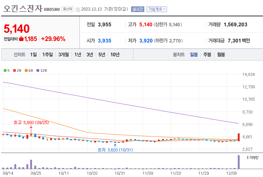The image size is (263, 177).
Task: Click the red up-arrow price change icon
Action: [x=21, y=39]
